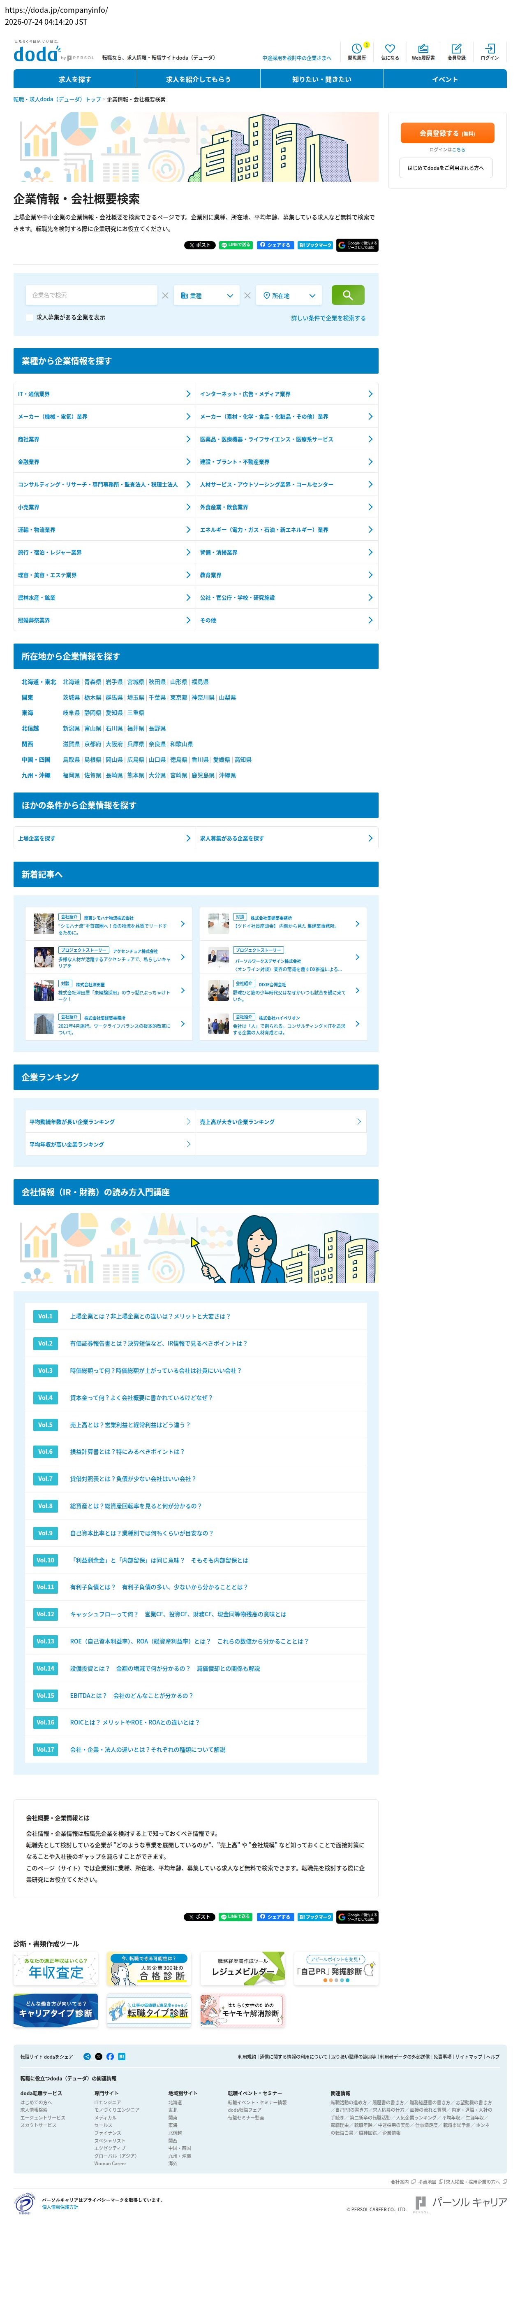Screen dimensions: 520x2301
Task: Click パーソルキャリア footer logo
Action: click(460, 2203)
